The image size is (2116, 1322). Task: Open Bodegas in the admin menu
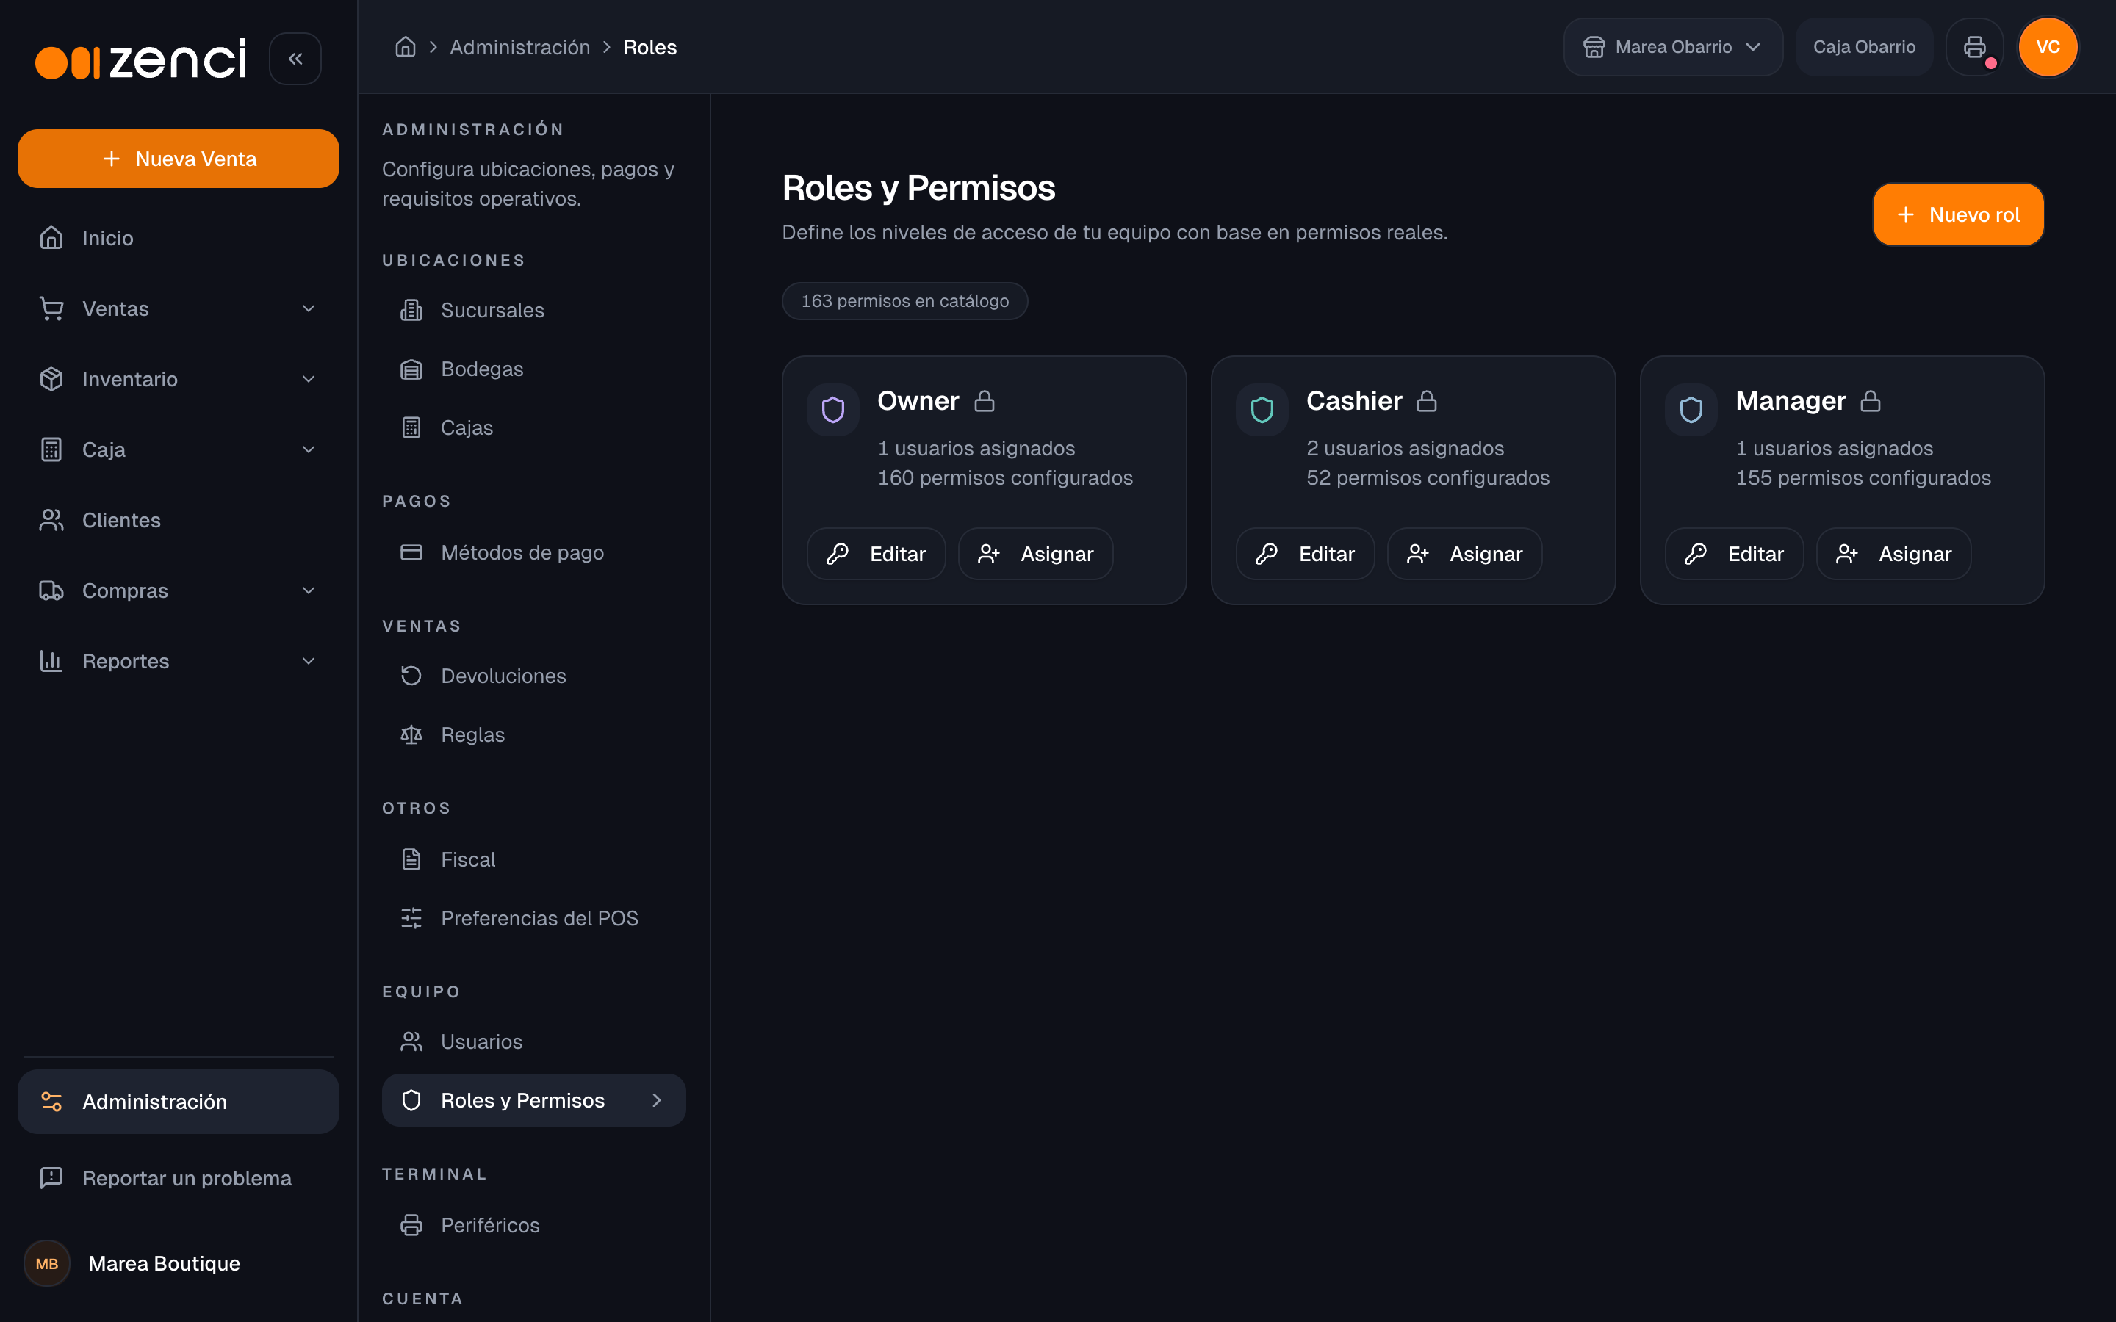coord(533,369)
